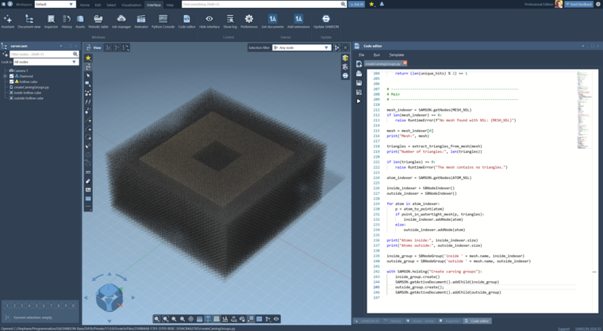Viewport: 603px width, 331px height.
Task: Run the script with play icon
Action: pos(359,101)
